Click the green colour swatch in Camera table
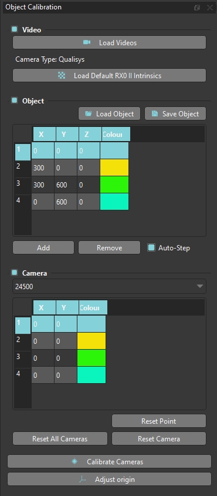217x496 pixels. [91, 358]
